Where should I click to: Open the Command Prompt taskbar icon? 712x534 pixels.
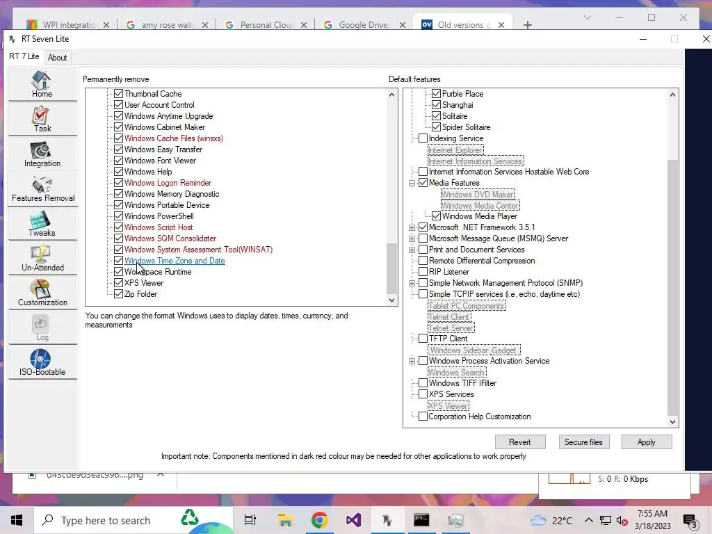421,520
